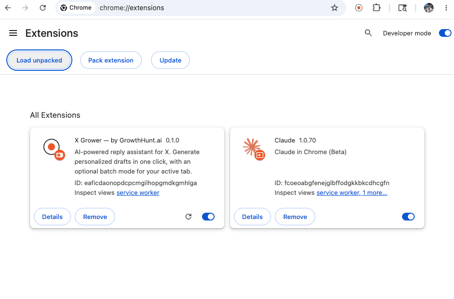Remove the X Grower extension

tap(95, 217)
